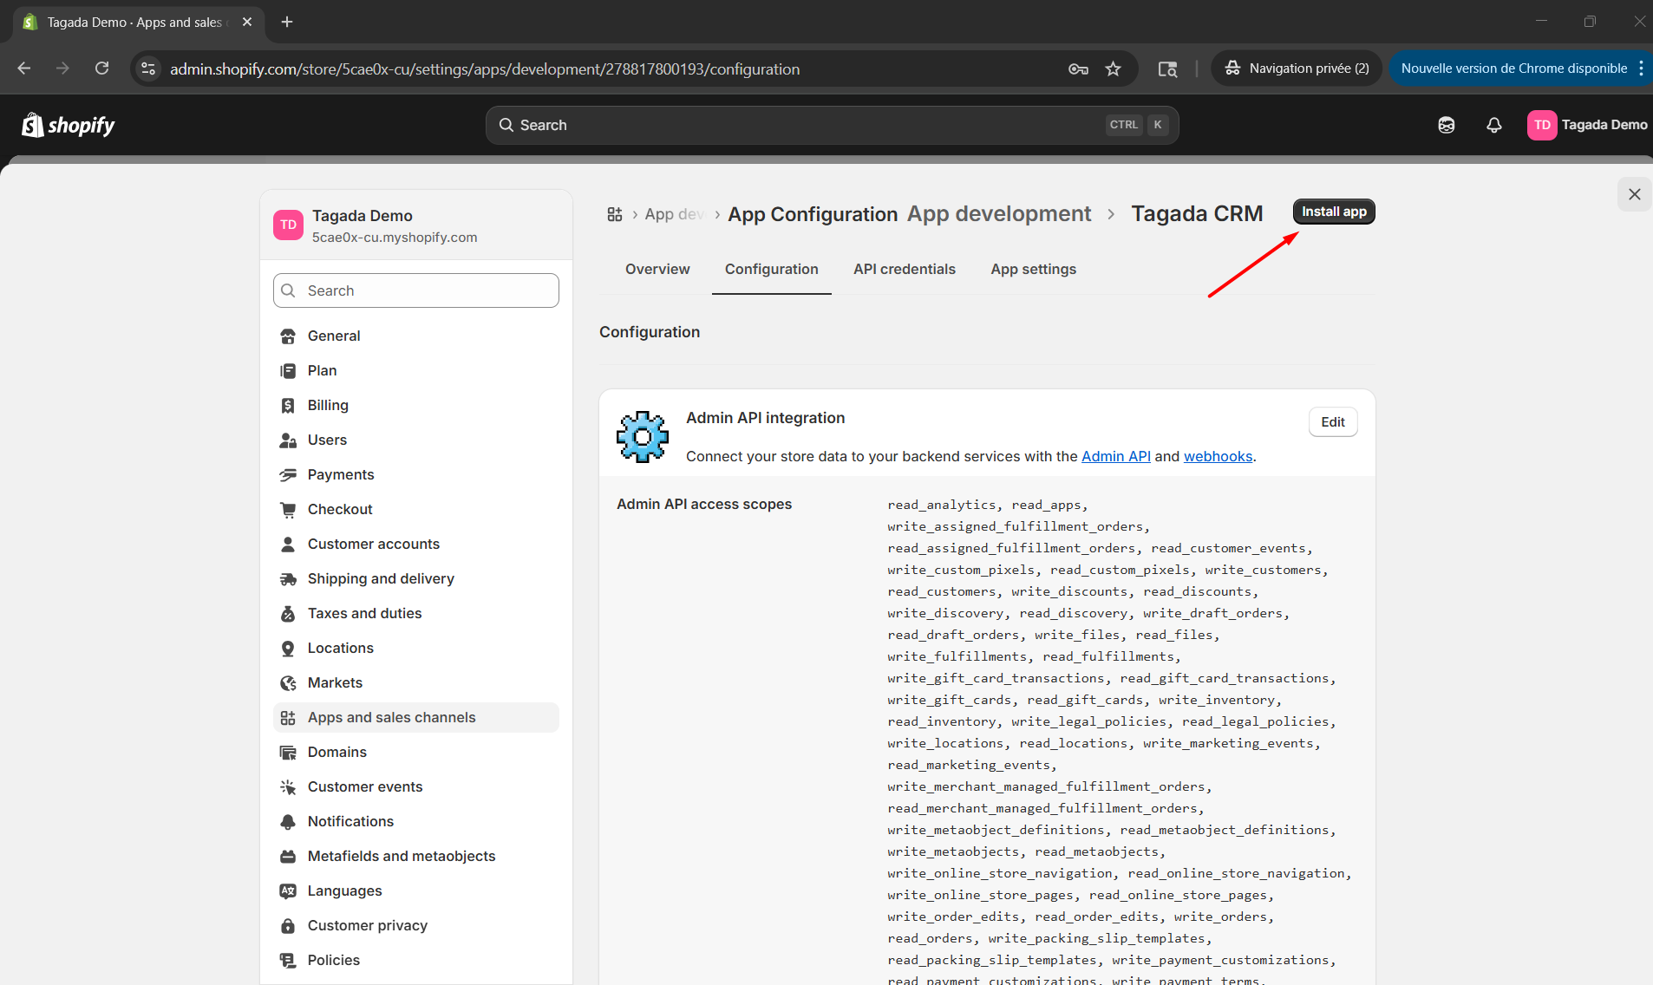
Task: Open the Navigation privée indicator
Action: 1297,68
